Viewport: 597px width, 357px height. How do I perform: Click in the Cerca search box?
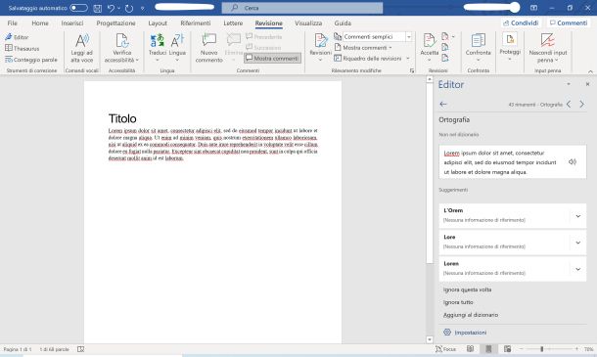coord(302,8)
